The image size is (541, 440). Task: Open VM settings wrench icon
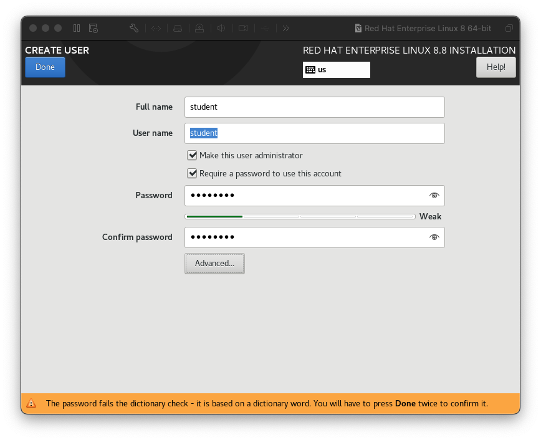point(134,28)
